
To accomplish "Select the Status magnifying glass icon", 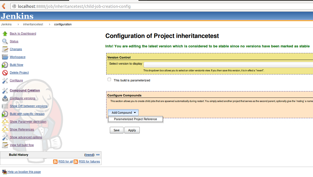I will point(5,41).
